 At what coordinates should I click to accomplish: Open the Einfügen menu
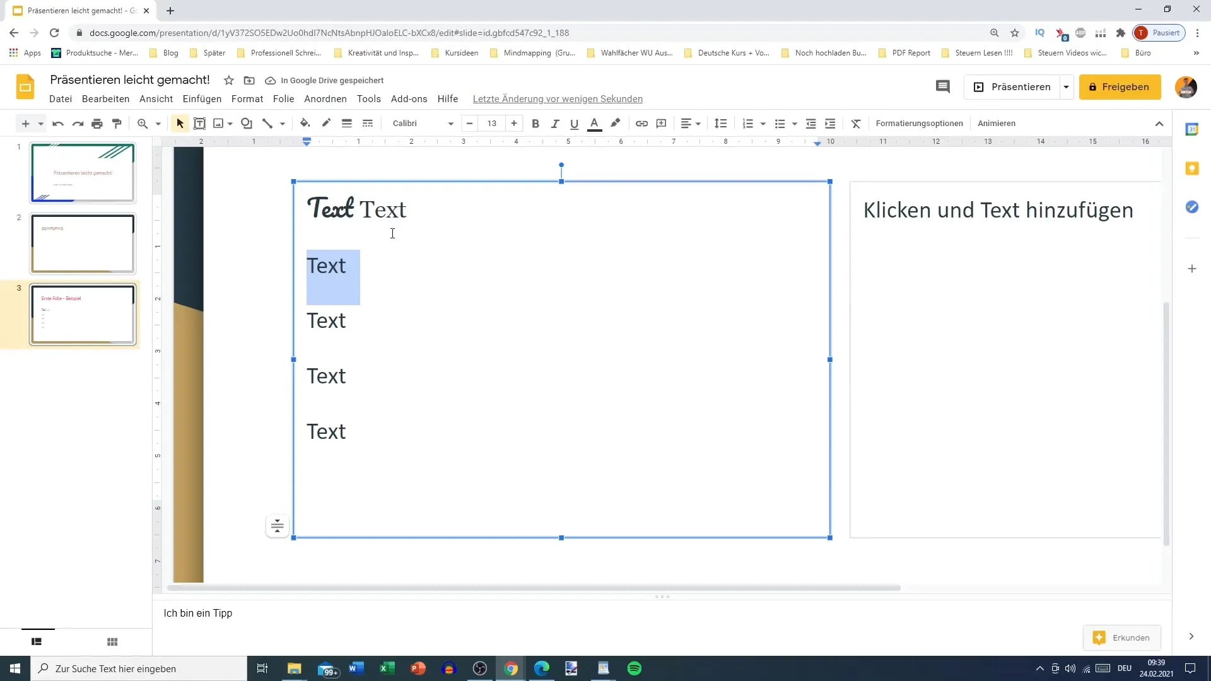[x=201, y=99]
